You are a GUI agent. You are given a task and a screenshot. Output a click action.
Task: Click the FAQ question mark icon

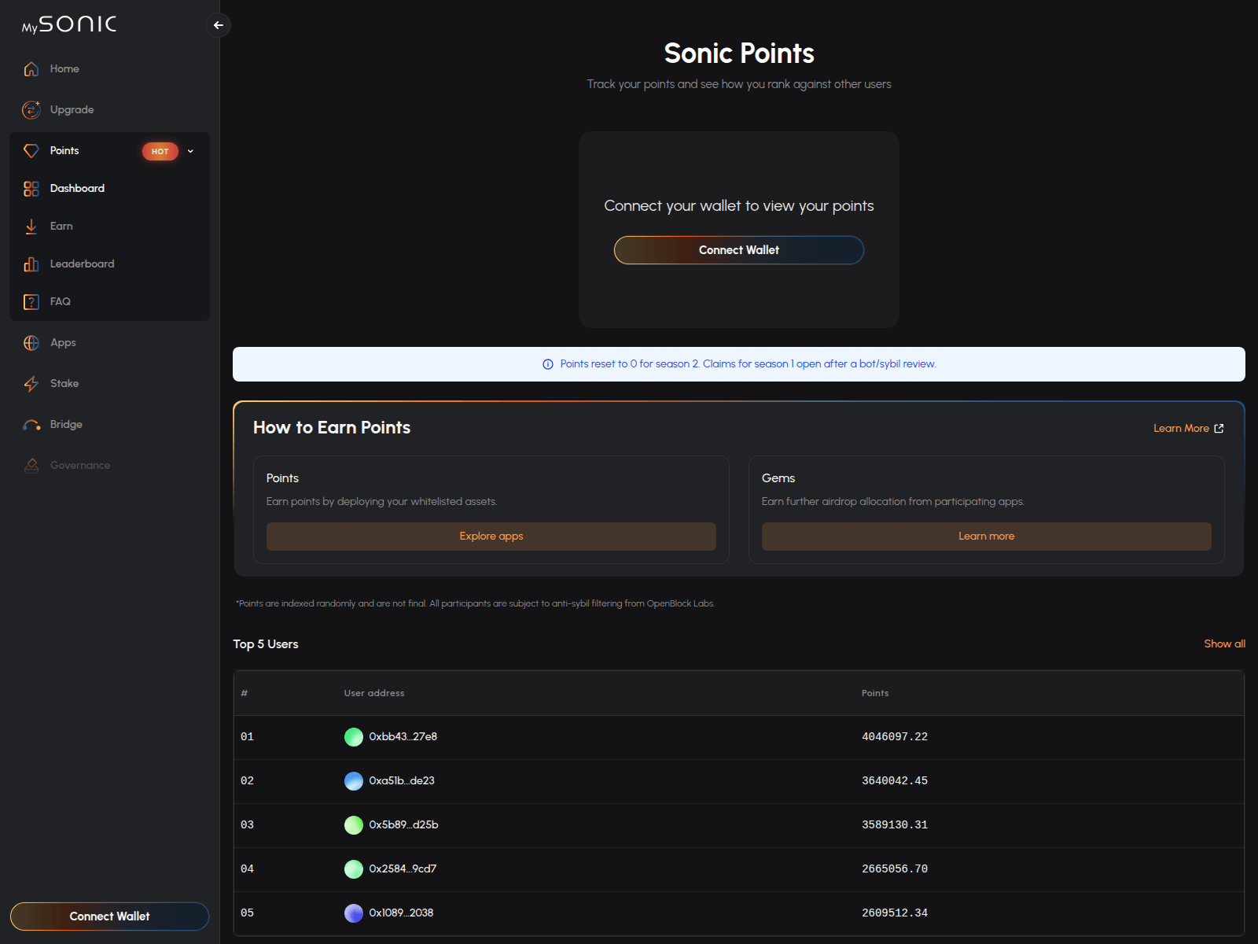(x=31, y=302)
